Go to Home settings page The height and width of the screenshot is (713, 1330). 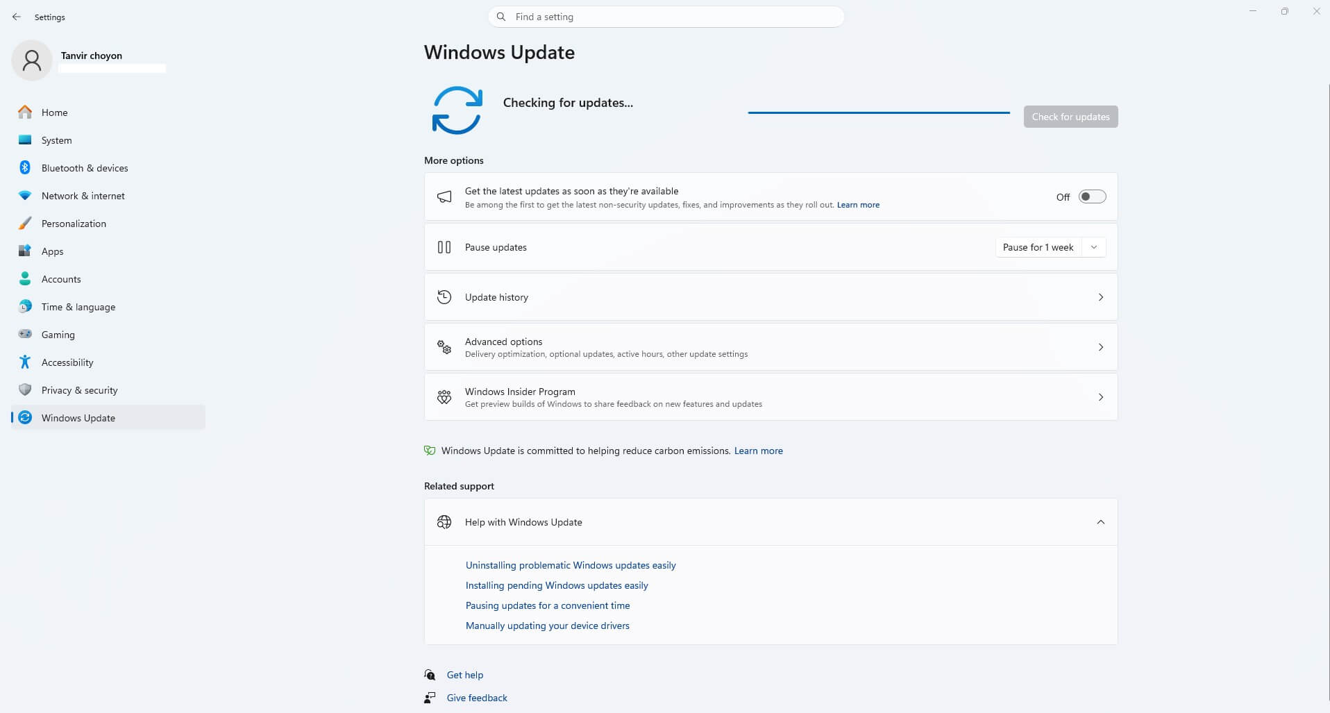tap(108, 112)
